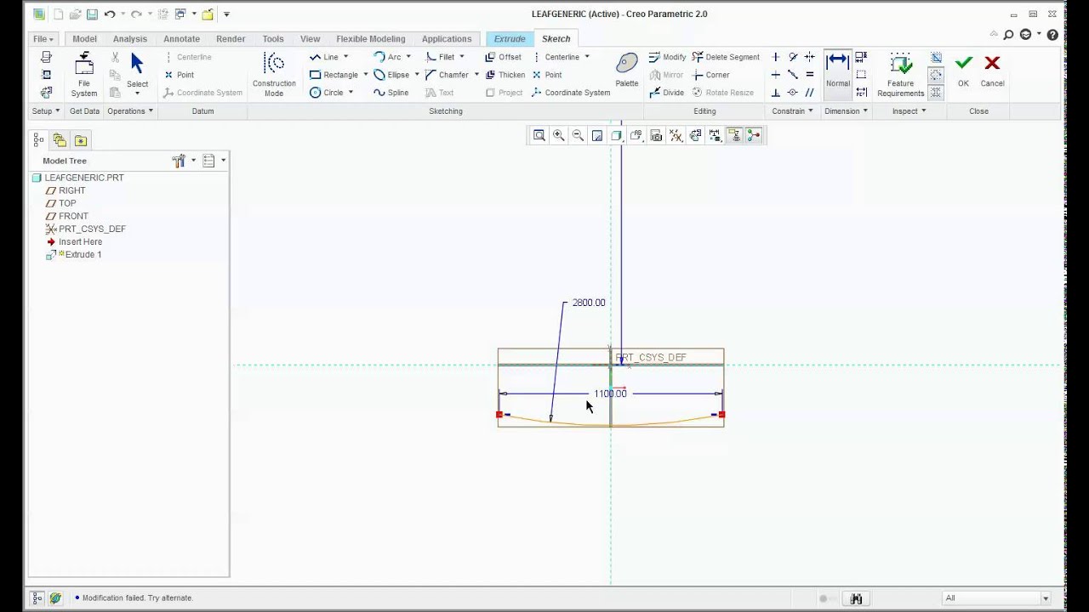
Task: Select the Arc sketch tool
Action: pos(387,57)
